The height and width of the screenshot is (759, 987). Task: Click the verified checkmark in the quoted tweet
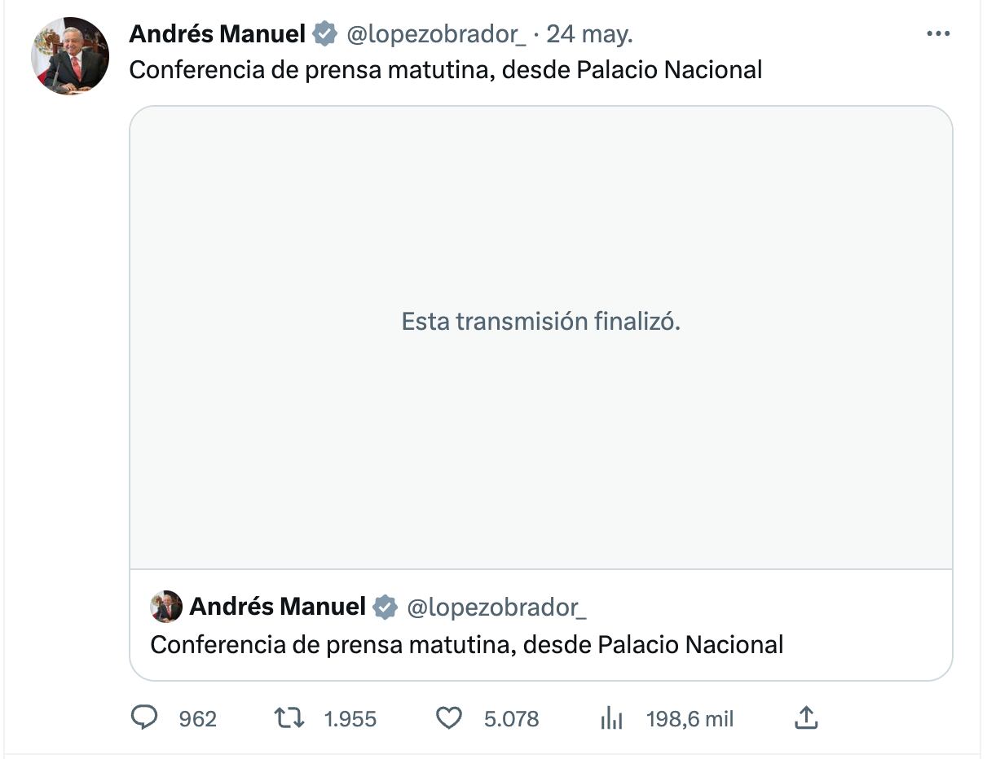(x=385, y=606)
